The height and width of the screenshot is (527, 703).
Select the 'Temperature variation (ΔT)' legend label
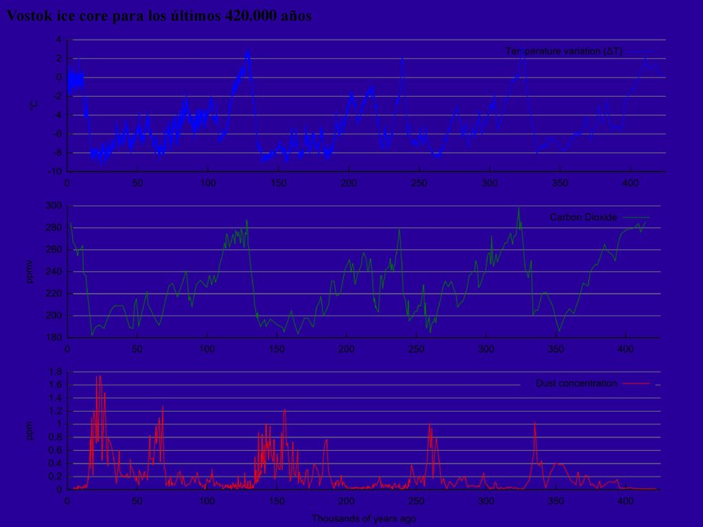pyautogui.click(x=564, y=51)
